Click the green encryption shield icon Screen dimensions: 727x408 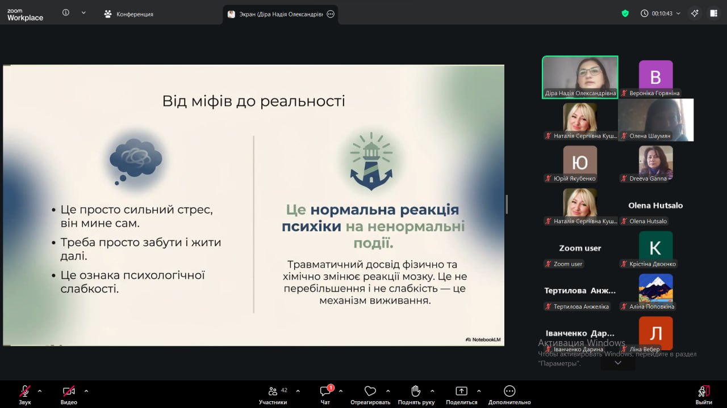tap(625, 14)
